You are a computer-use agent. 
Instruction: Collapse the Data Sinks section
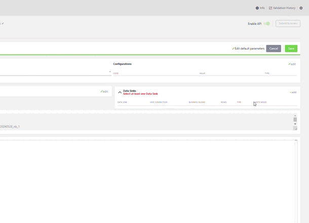pos(120,92)
